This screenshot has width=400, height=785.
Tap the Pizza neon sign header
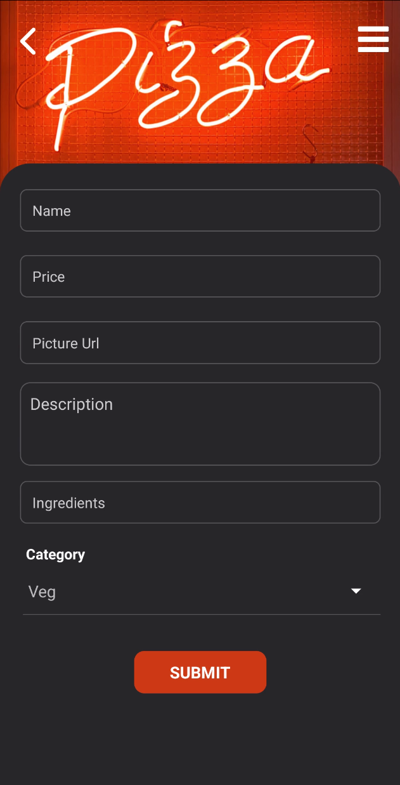point(190,82)
